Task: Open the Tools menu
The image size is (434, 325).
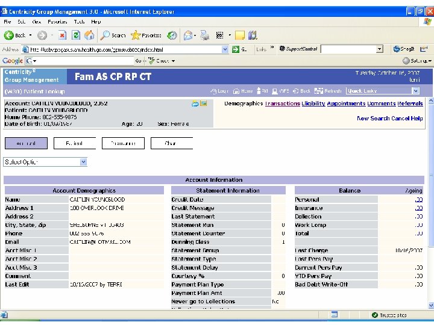Action: pos(79,22)
